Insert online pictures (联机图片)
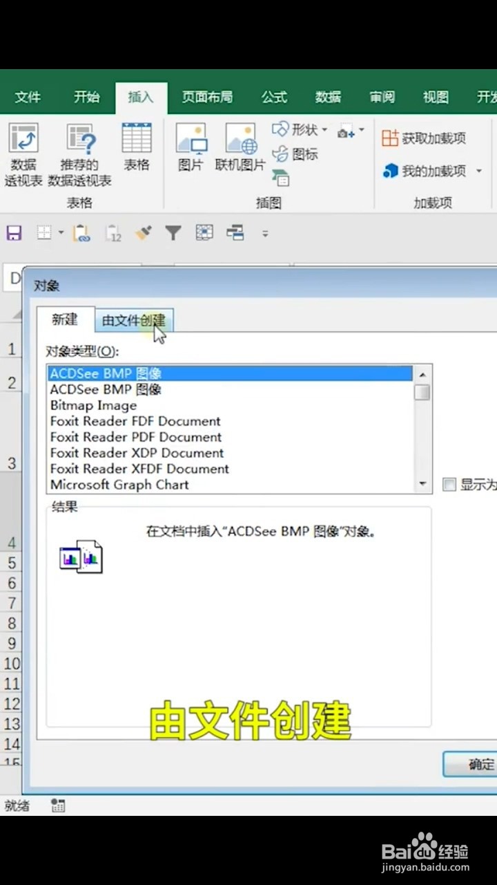Image resolution: width=497 pixels, height=885 pixels. (x=240, y=147)
